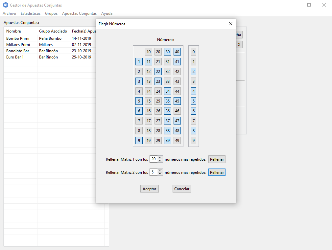Viewport: 332px width, 250px height.
Task: Select number 12 in the numbers grid
Action: [149, 72]
